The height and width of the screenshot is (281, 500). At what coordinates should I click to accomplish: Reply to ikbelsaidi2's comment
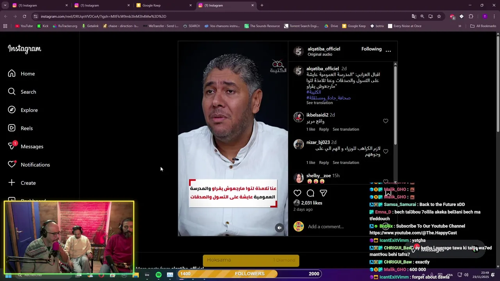tap(324, 129)
